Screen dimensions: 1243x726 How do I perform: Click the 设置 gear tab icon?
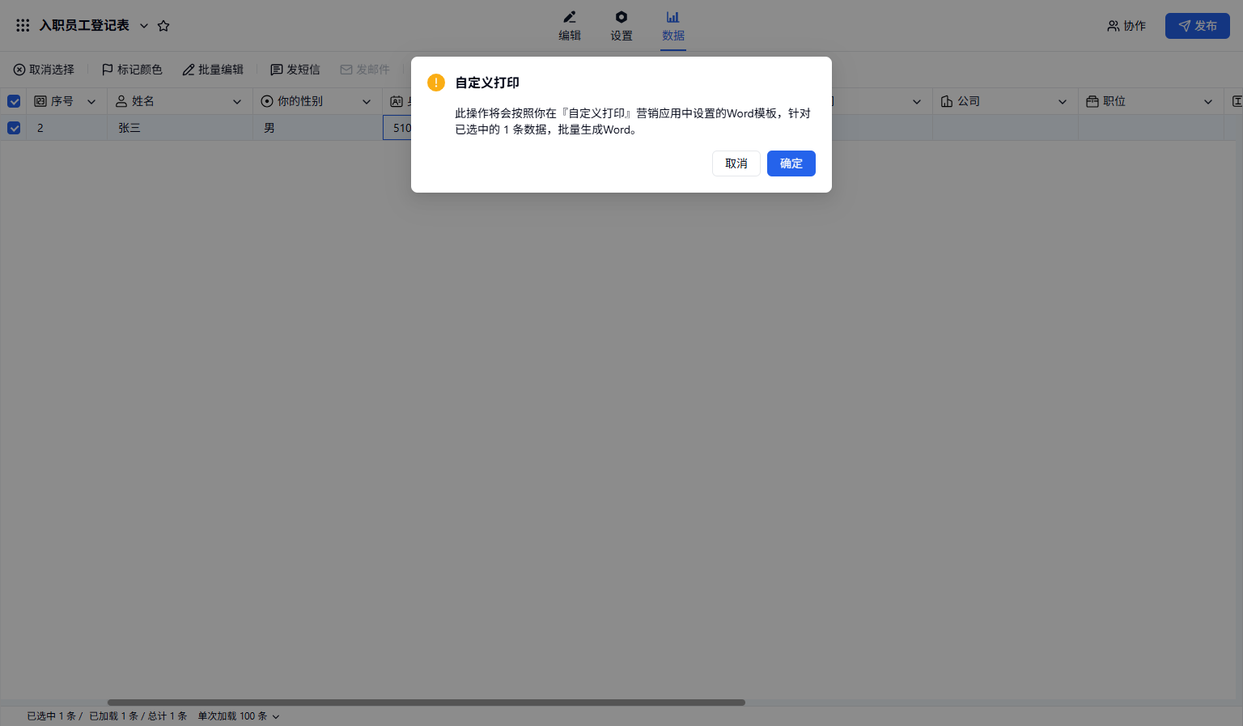pos(621,17)
